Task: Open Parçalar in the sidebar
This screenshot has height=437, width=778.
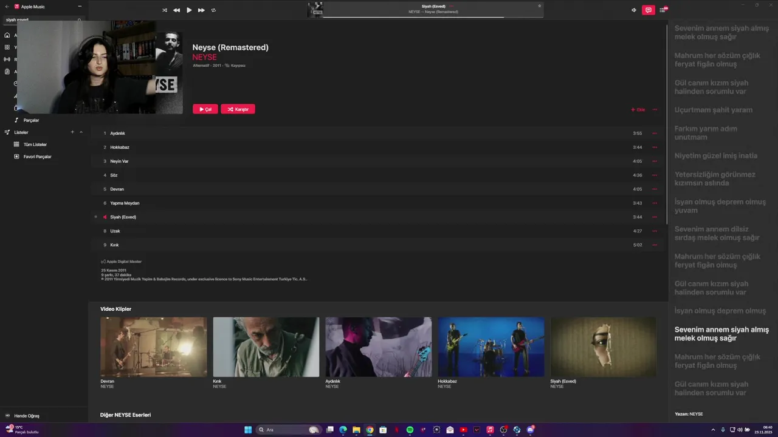Action: point(31,120)
